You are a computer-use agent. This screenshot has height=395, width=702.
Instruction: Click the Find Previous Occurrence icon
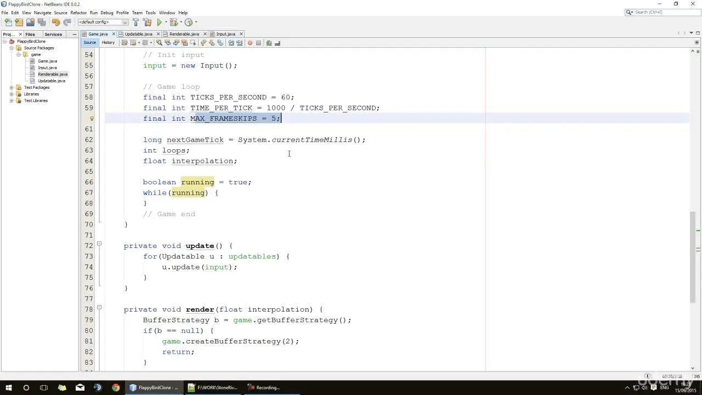pos(168,43)
